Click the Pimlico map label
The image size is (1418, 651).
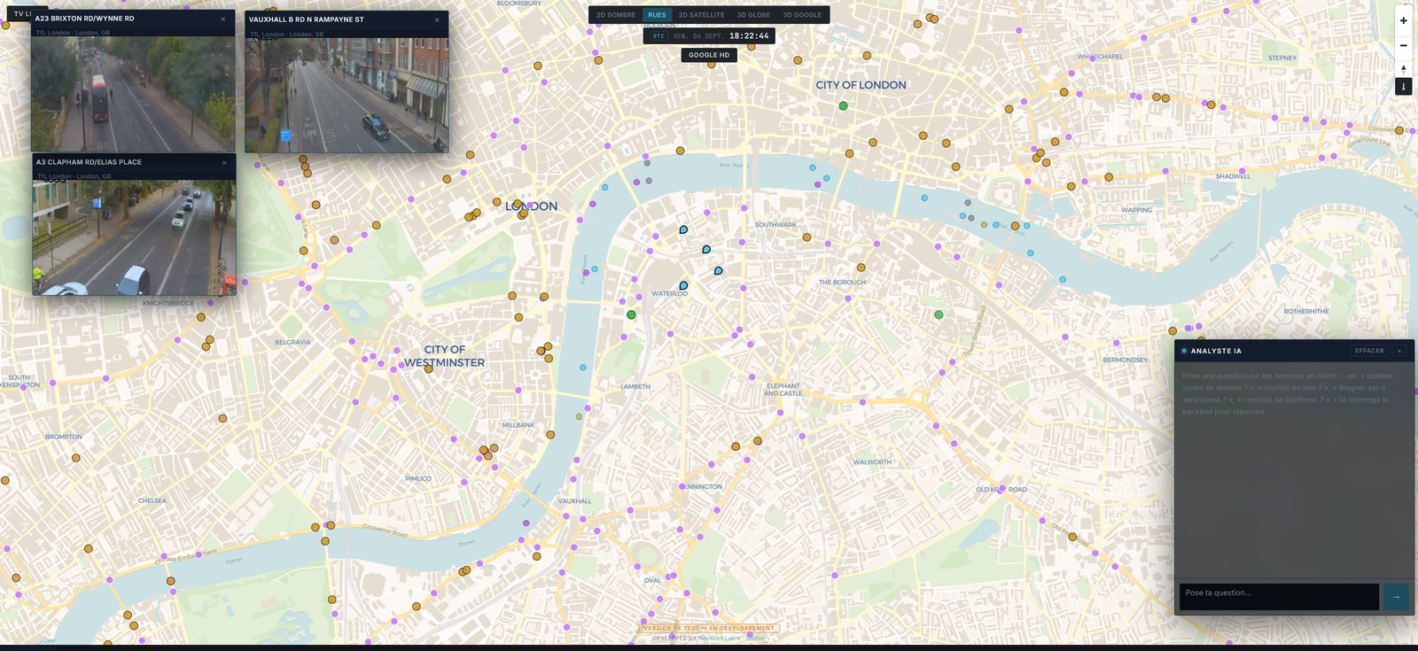[418, 478]
